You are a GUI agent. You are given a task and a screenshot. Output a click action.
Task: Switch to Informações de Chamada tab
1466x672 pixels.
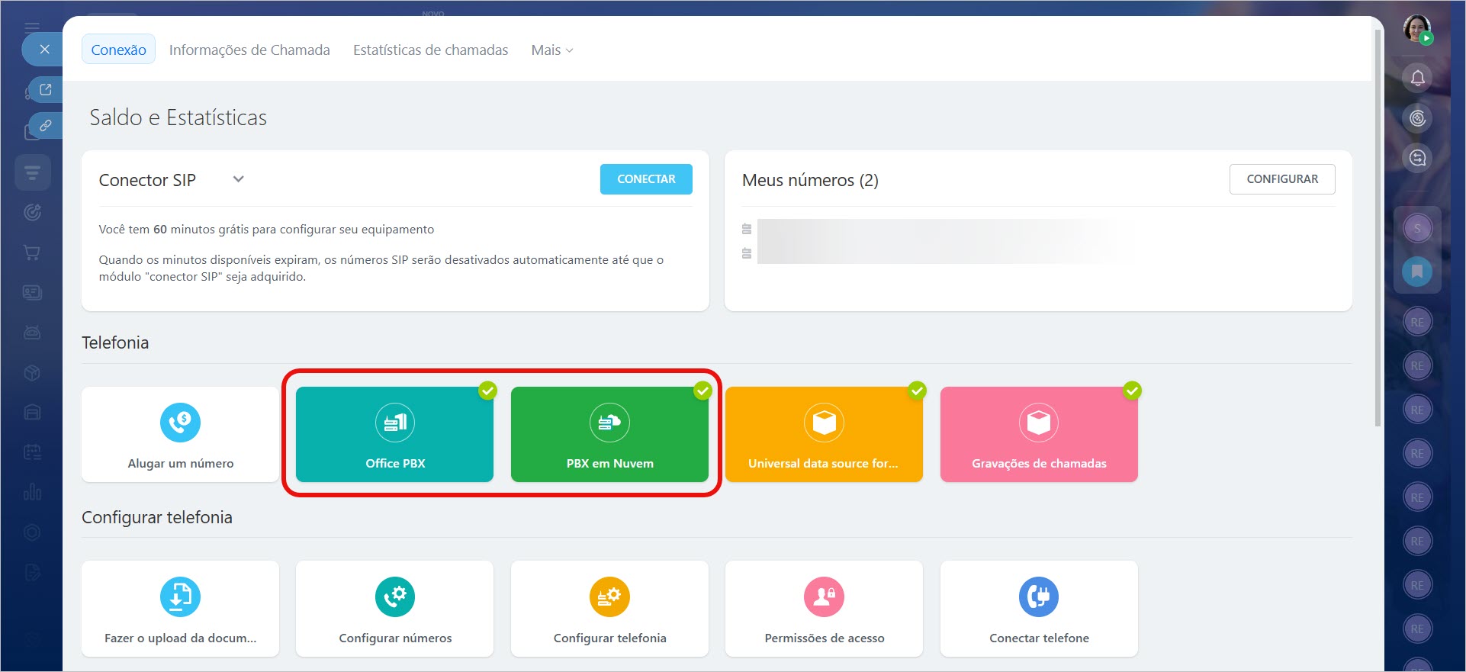coord(249,50)
